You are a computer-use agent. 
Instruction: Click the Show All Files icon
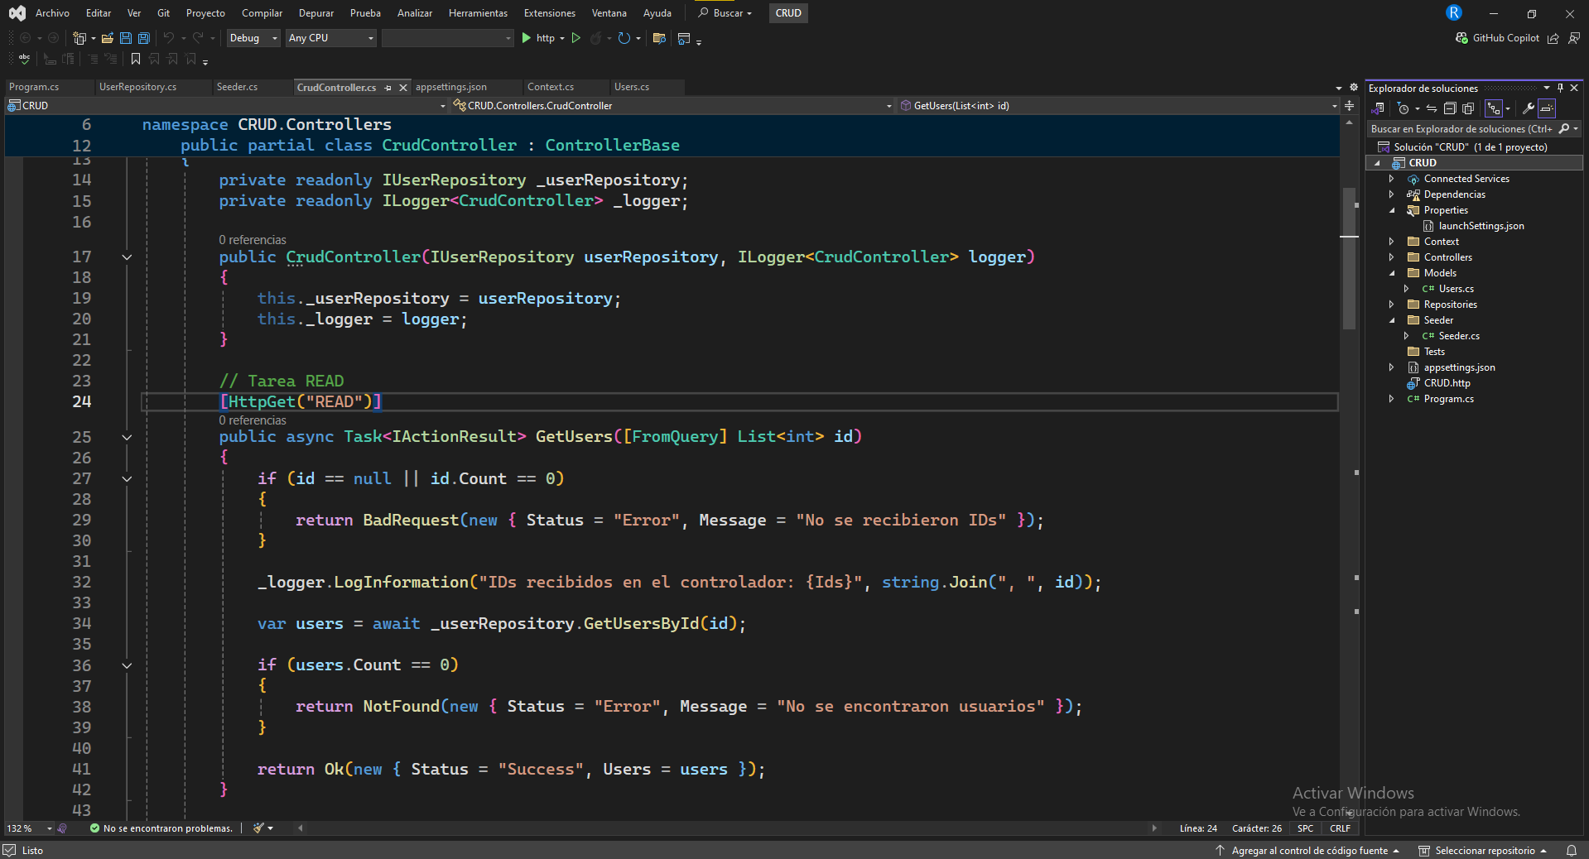1468,108
